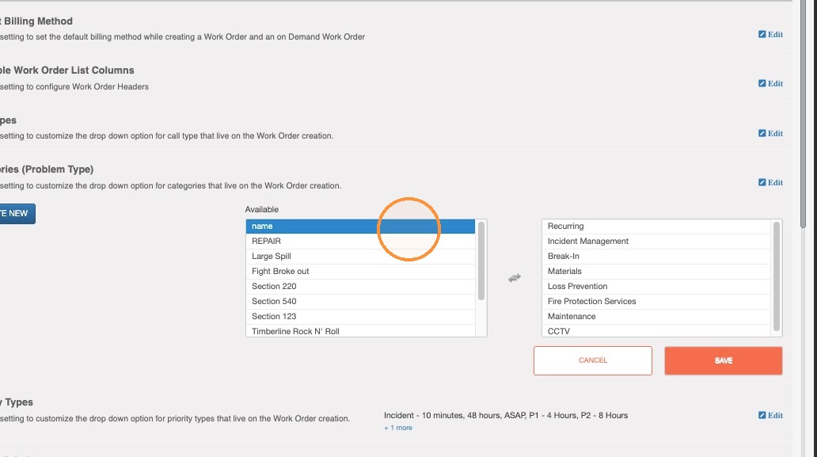Save the category changes
The height and width of the screenshot is (457, 817).
point(724,360)
